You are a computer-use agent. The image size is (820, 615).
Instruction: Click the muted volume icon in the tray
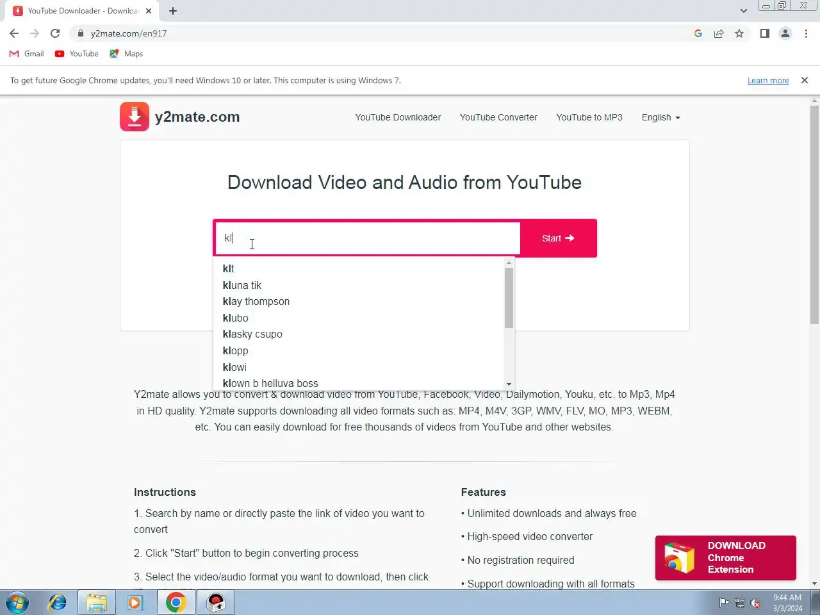click(756, 603)
